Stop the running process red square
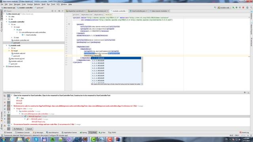Viewport: 253px width, 142px height. tap(244, 7)
